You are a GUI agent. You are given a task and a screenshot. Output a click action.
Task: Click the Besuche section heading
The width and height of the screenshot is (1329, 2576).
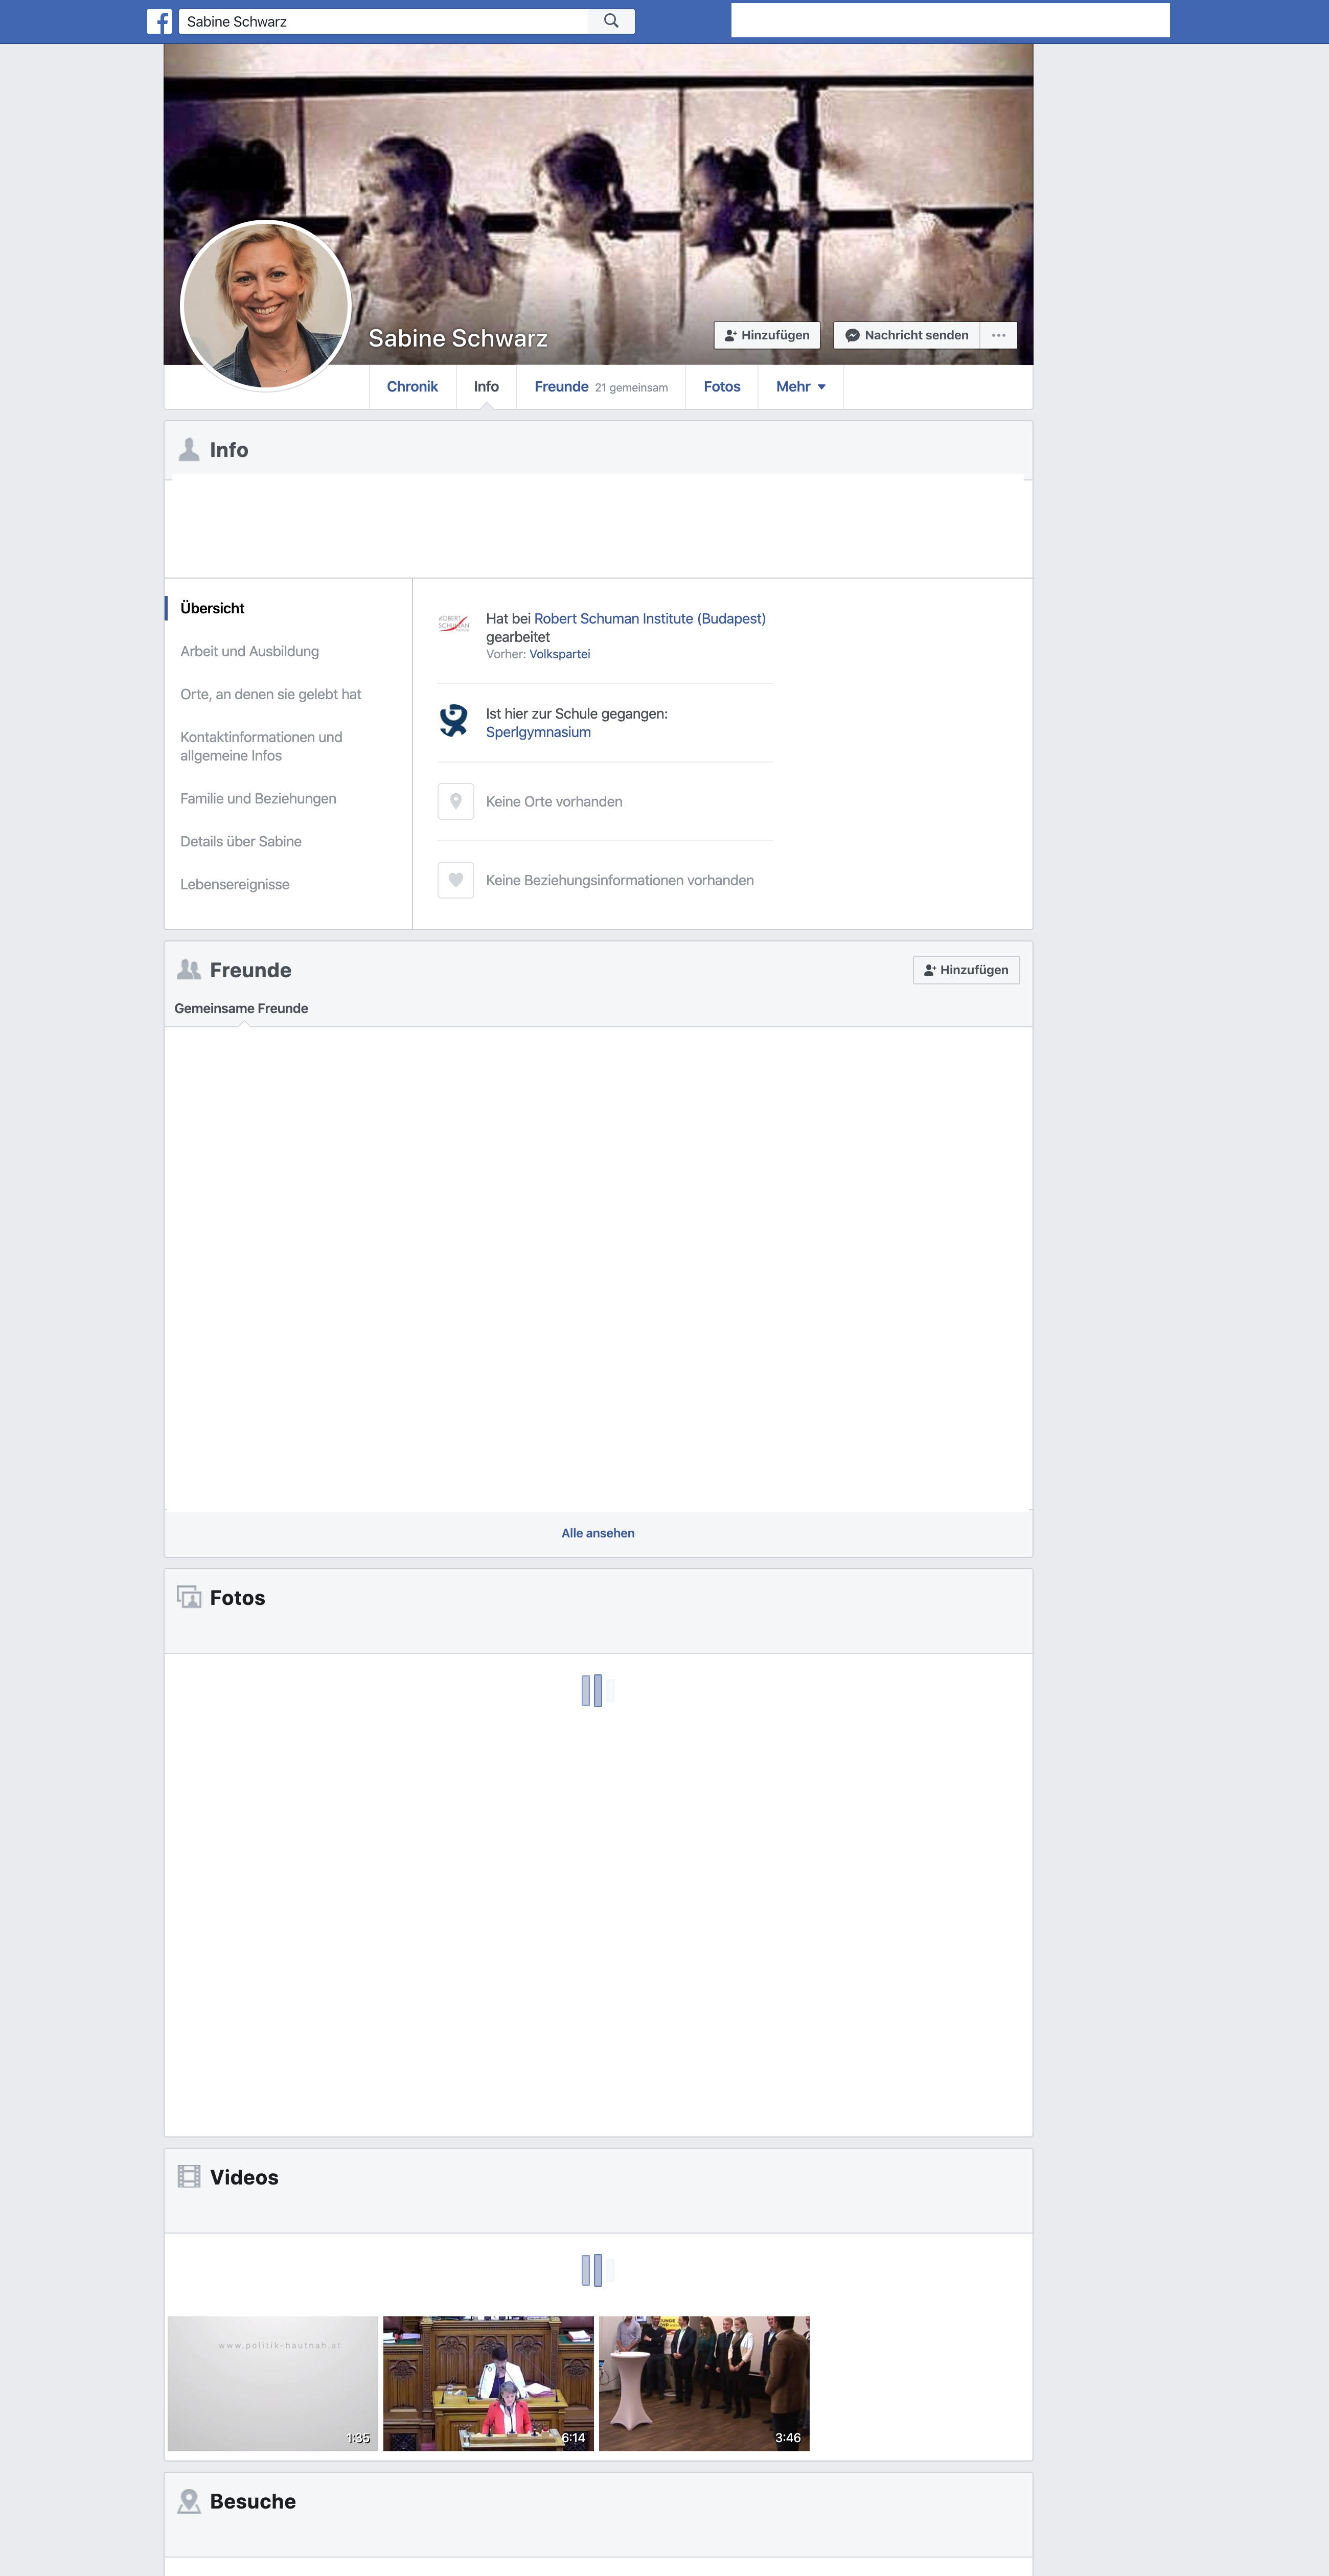pos(253,2501)
